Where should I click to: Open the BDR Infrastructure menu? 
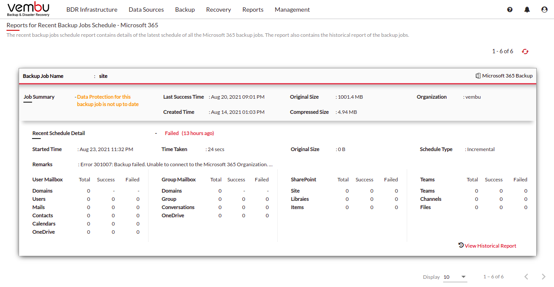(x=92, y=10)
